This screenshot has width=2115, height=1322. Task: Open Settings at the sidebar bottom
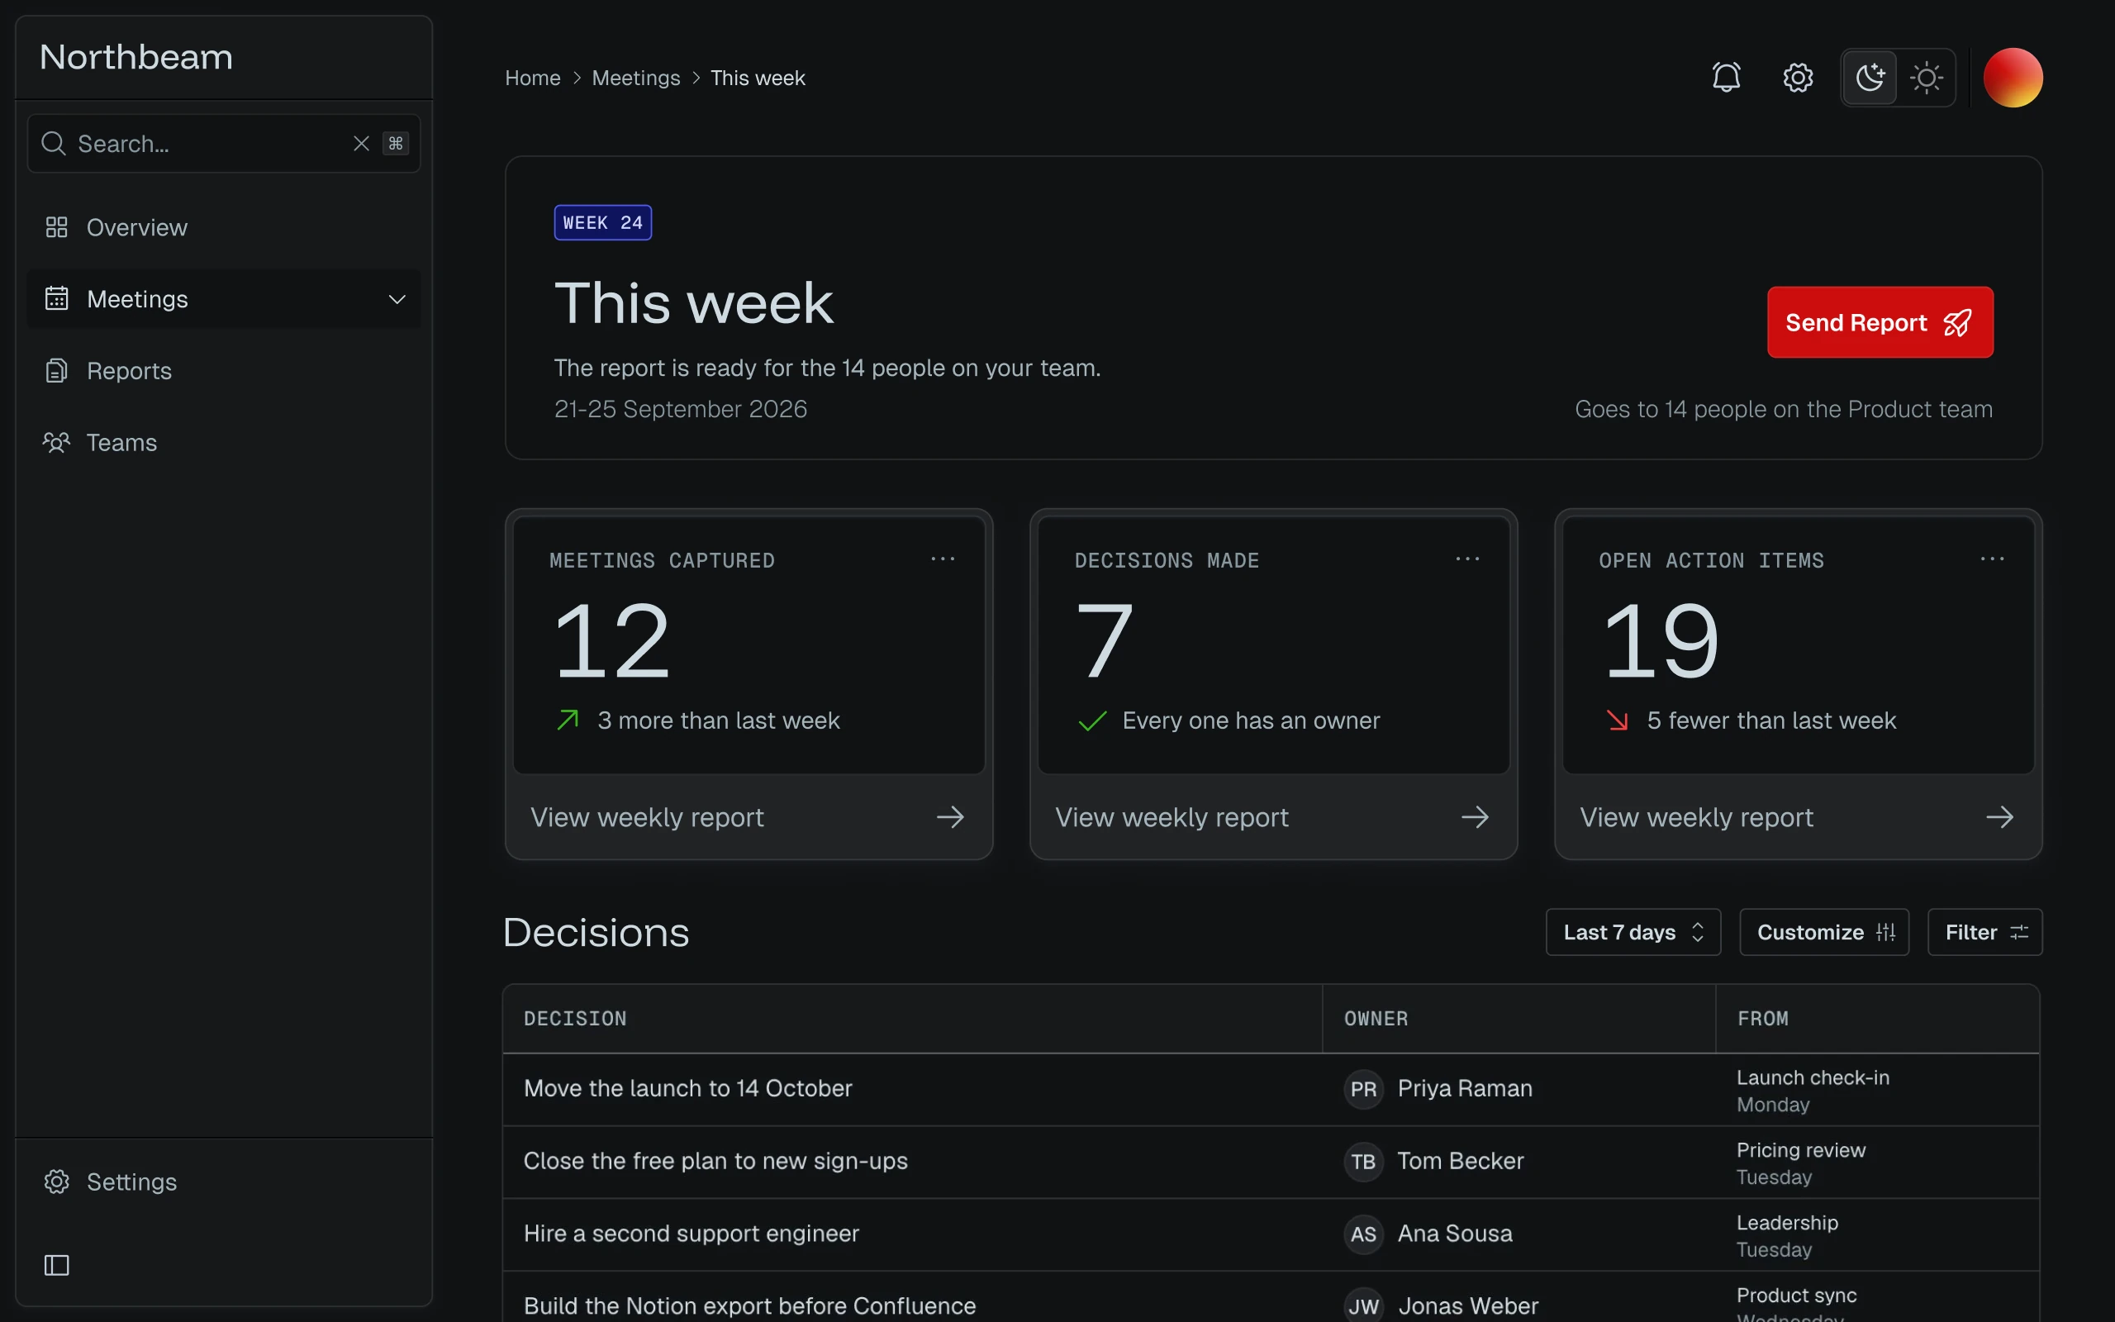point(224,1182)
